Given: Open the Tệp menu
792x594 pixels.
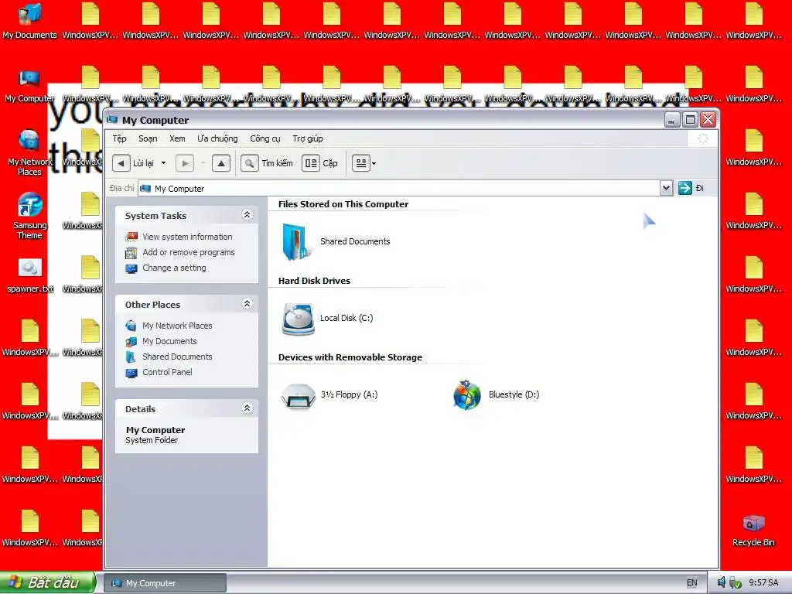Looking at the screenshot, I should (x=120, y=138).
